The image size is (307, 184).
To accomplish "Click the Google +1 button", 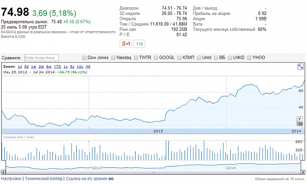I will click(126, 44).
